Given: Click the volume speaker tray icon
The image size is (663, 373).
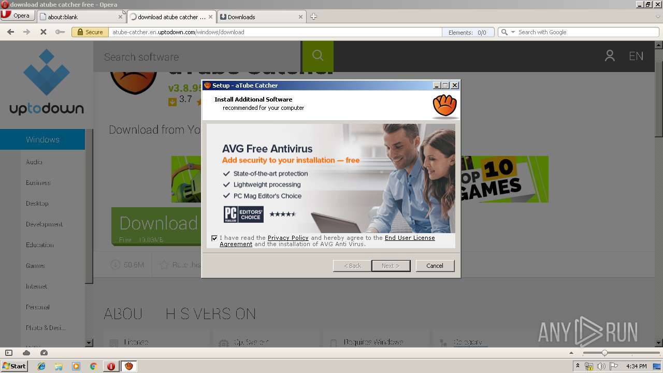Looking at the screenshot, I should (601, 366).
